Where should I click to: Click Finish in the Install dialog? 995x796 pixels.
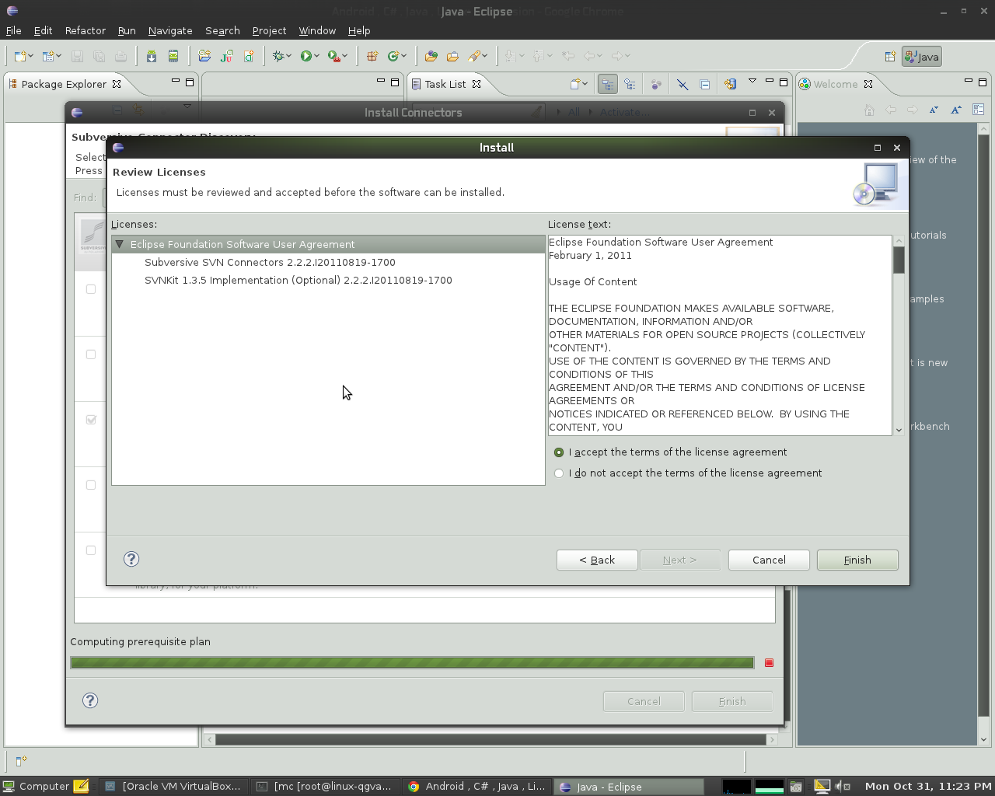(857, 560)
